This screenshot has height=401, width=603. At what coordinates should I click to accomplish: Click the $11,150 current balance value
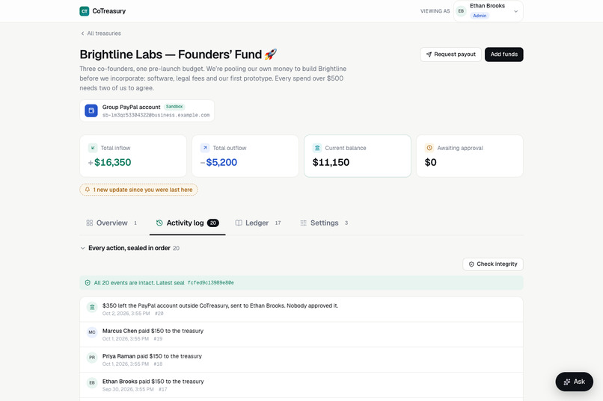[x=331, y=162]
